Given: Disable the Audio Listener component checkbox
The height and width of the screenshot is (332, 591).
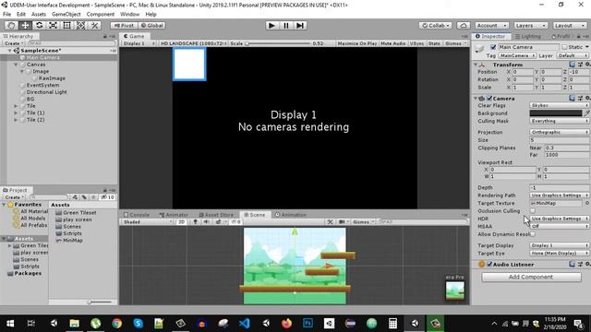Looking at the screenshot, I should pyautogui.click(x=489, y=265).
